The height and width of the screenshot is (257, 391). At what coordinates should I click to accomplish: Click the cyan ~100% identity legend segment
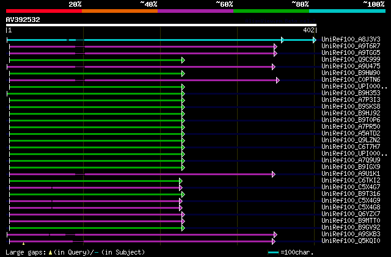(348, 11)
